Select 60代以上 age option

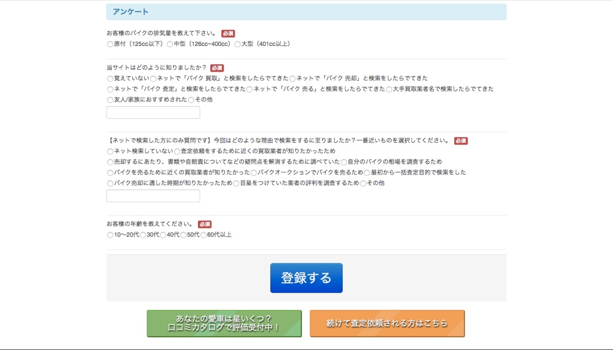click(204, 235)
